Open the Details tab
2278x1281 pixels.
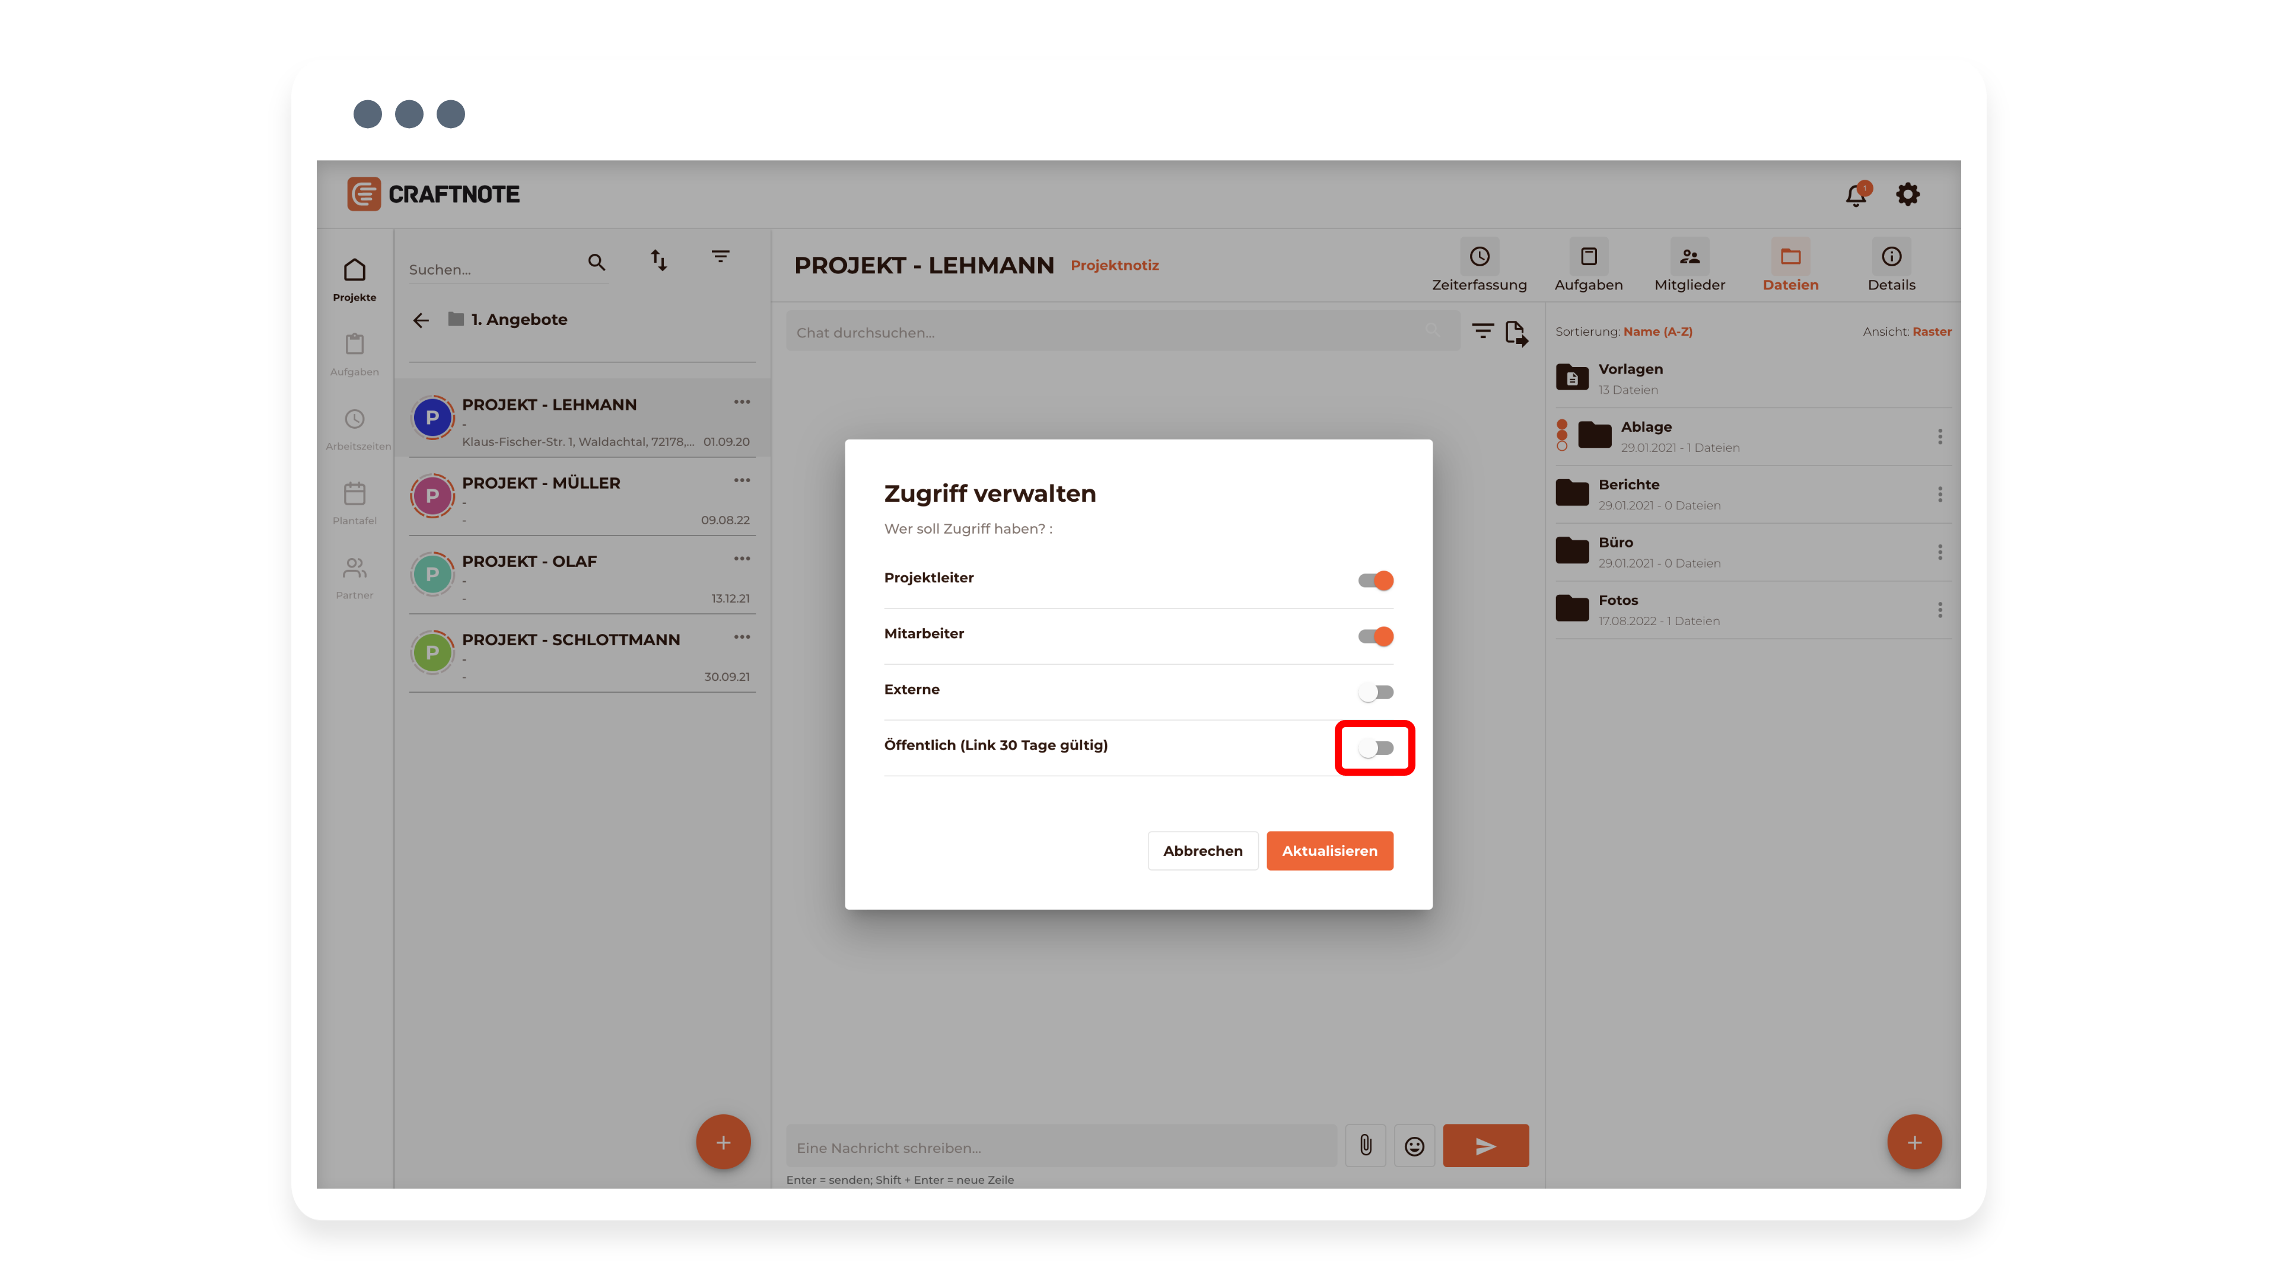click(x=1891, y=265)
